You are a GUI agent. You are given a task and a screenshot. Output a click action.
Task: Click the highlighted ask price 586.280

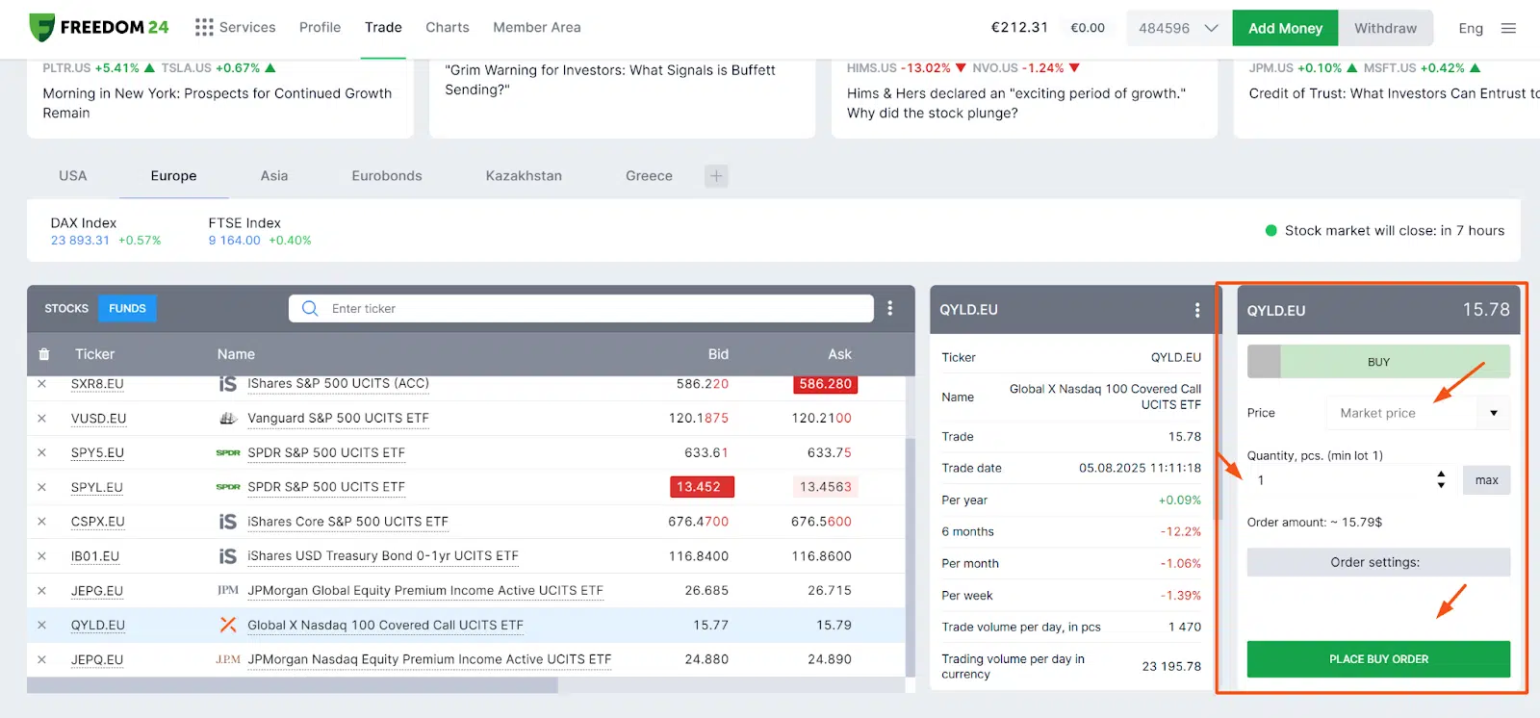(825, 384)
